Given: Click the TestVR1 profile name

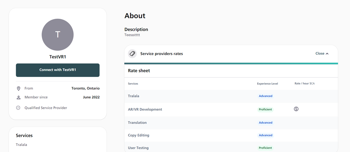Looking at the screenshot, I should click(58, 57).
